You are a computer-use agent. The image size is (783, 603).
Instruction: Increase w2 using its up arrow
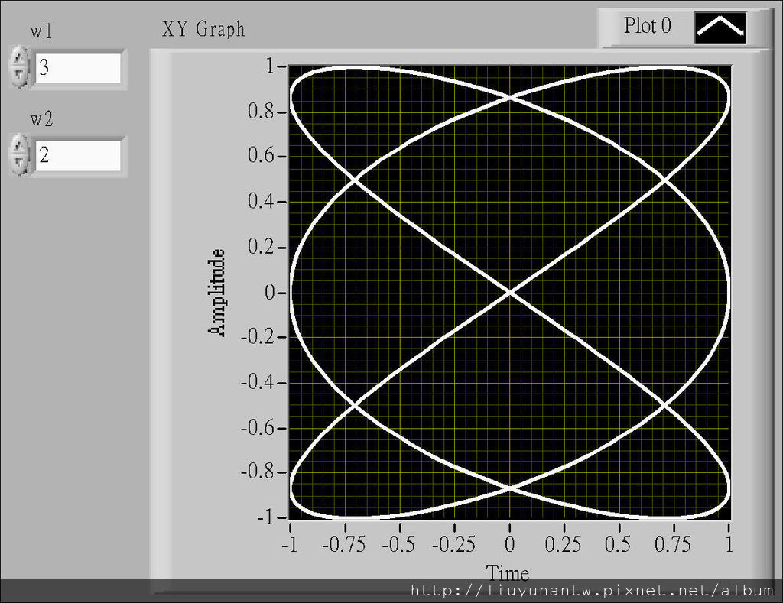tap(21, 146)
